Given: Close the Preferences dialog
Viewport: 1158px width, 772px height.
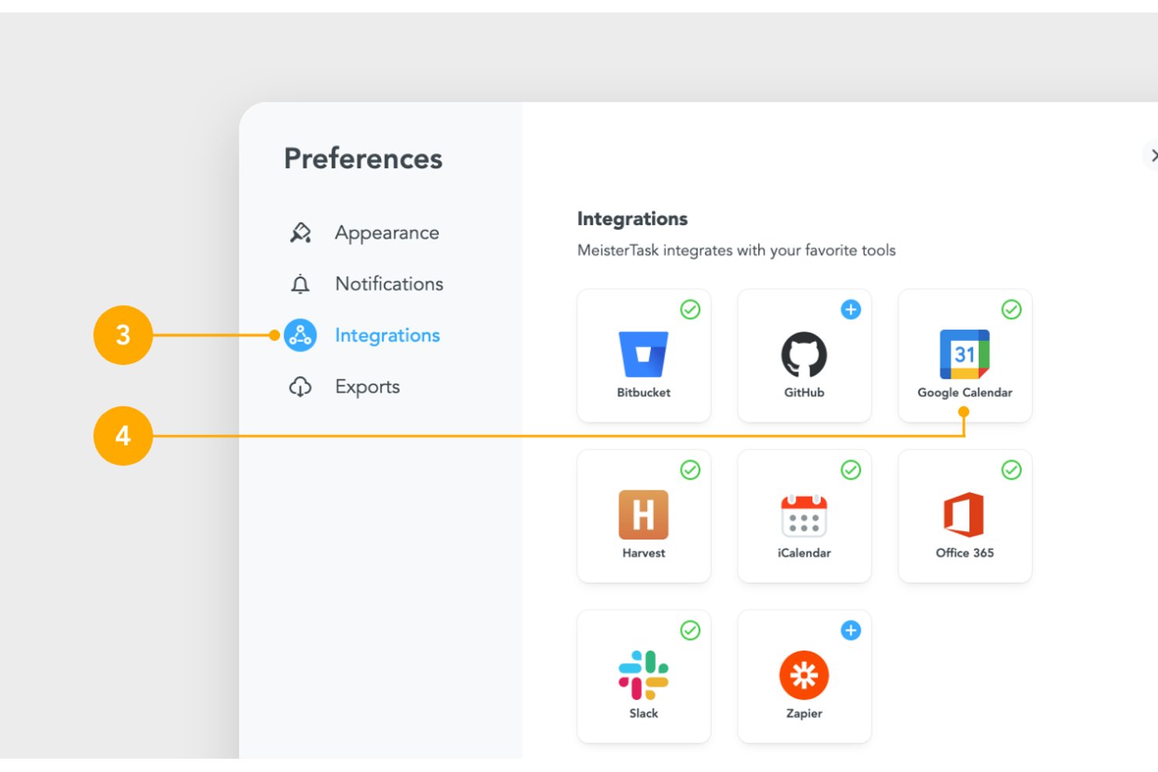Looking at the screenshot, I should pyautogui.click(x=1153, y=155).
